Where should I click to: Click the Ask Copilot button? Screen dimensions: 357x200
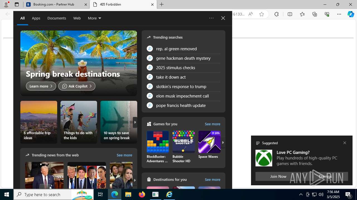coord(77,86)
